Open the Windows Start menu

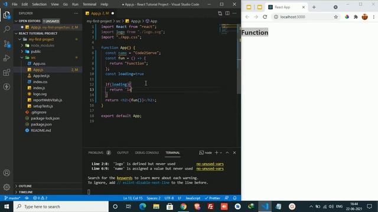6,207
